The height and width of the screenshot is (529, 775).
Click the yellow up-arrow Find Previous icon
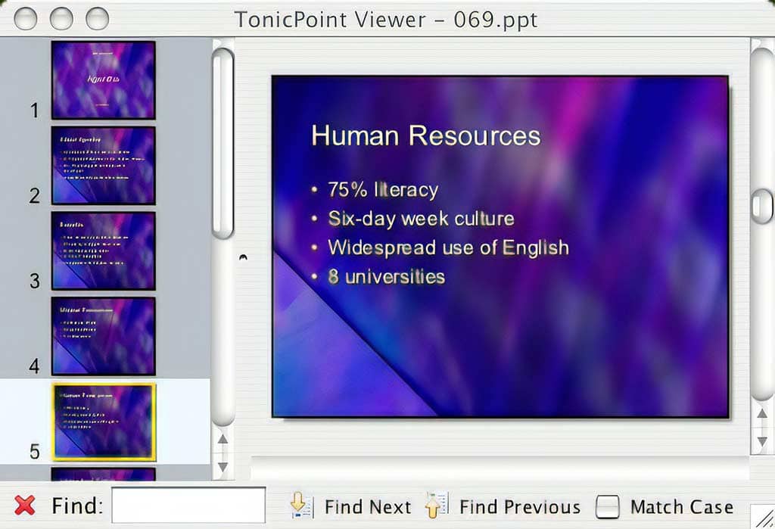pos(435,506)
